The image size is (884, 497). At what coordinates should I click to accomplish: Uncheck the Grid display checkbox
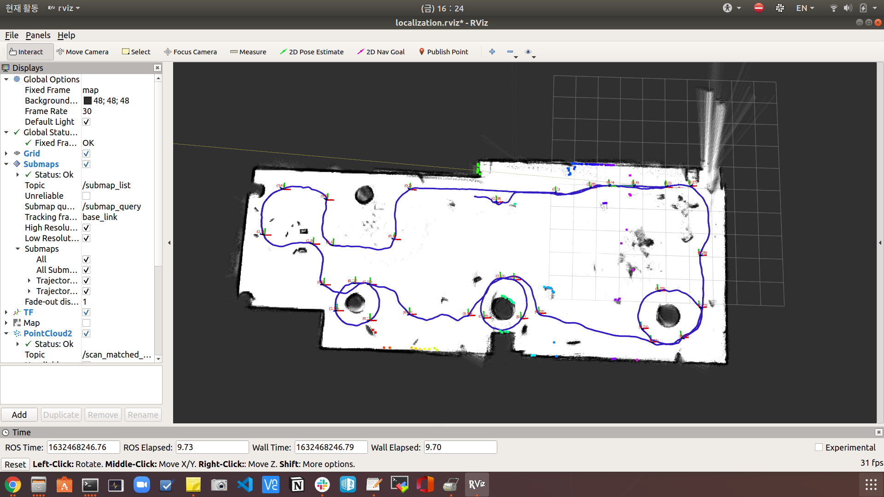point(86,154)
